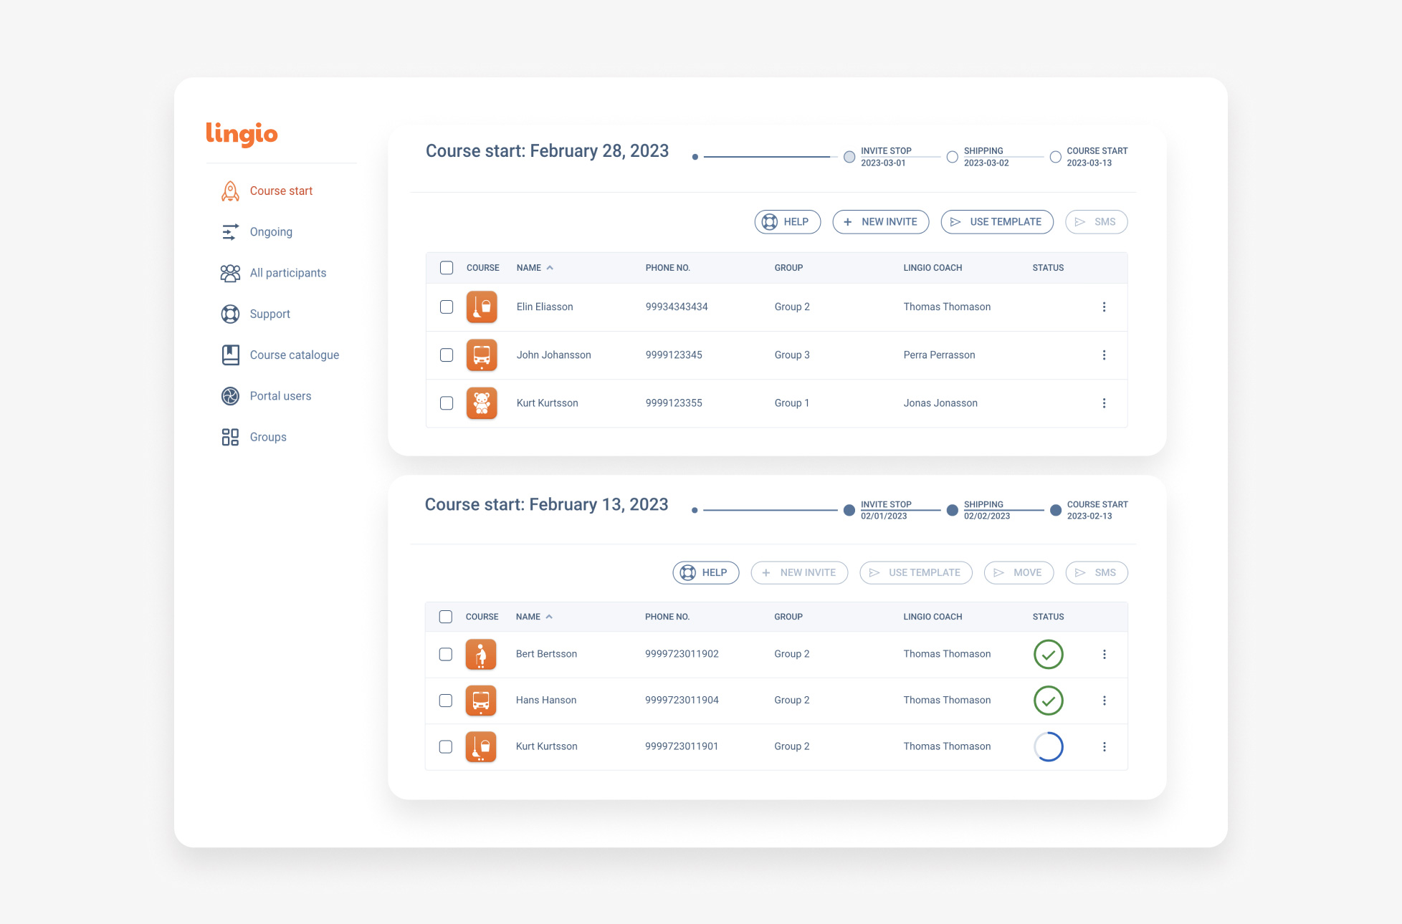Click the Course start sidebar icon

tap(229, 191)
